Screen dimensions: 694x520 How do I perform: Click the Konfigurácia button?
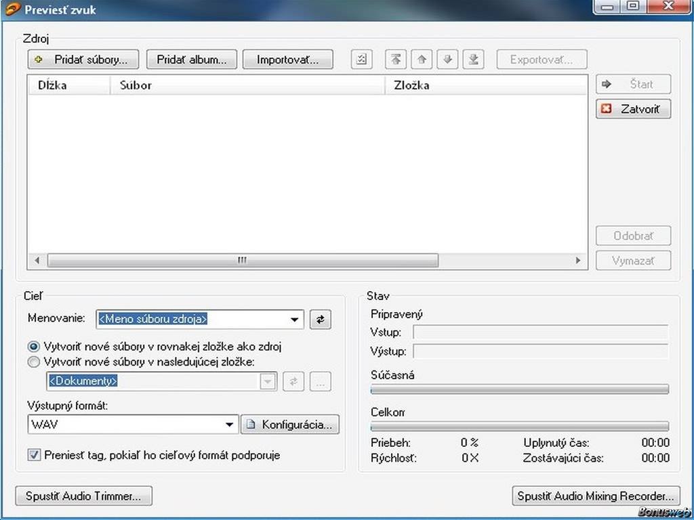coord(290,425)
